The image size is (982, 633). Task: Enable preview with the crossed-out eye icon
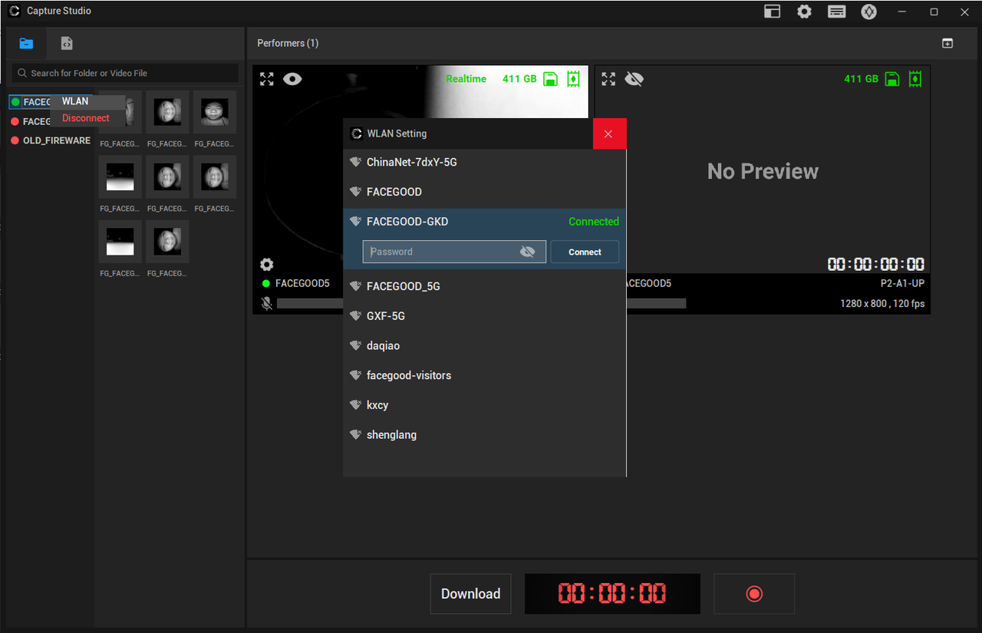(x=634, y=79)
